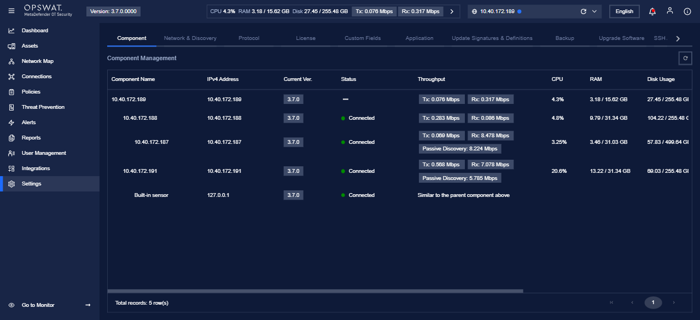Open the user profile icon
Viewport: 700px width, 320px height.
(x=669, y=11)
